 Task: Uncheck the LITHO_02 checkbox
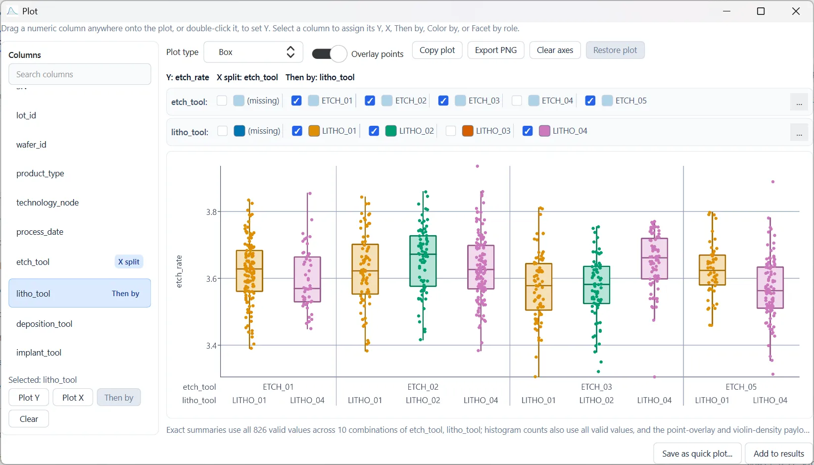pyautogui.click(x=374, y=131)
